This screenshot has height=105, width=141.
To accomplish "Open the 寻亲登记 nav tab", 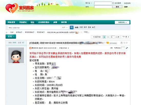I will pos(23,22).
